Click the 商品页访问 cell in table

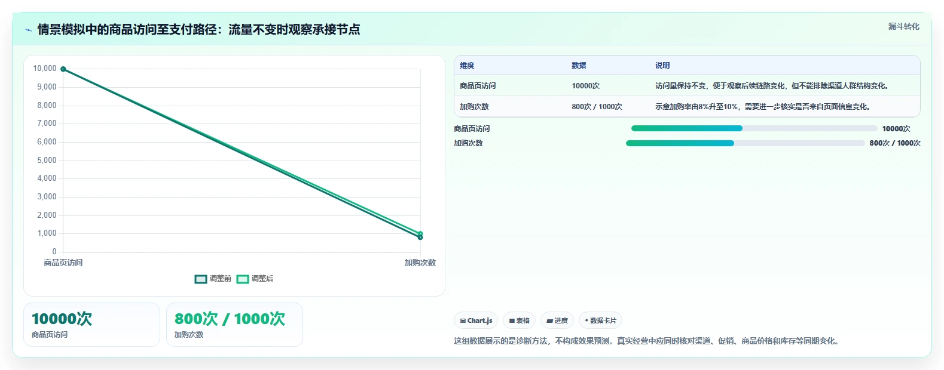478,86
